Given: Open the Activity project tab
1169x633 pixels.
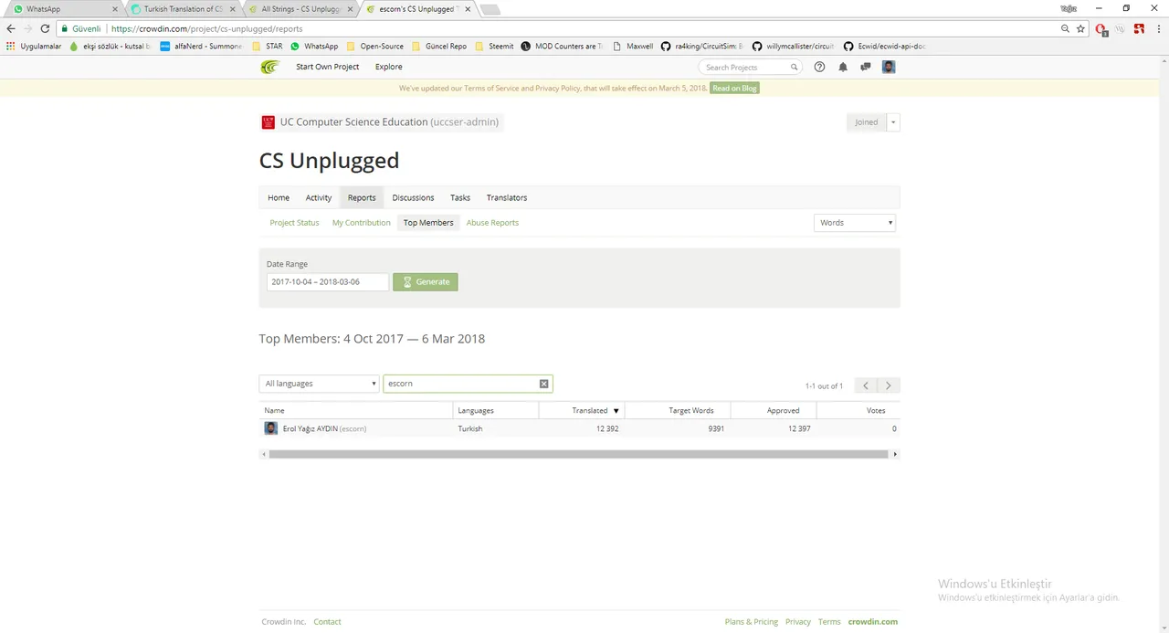Looking at the screenshot, I should (319, 197).
